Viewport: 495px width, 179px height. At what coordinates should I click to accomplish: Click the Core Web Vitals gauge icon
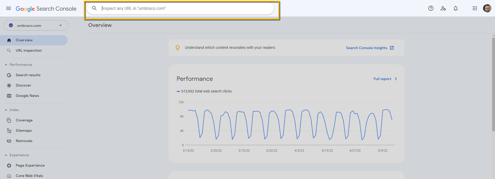(9, 176)
